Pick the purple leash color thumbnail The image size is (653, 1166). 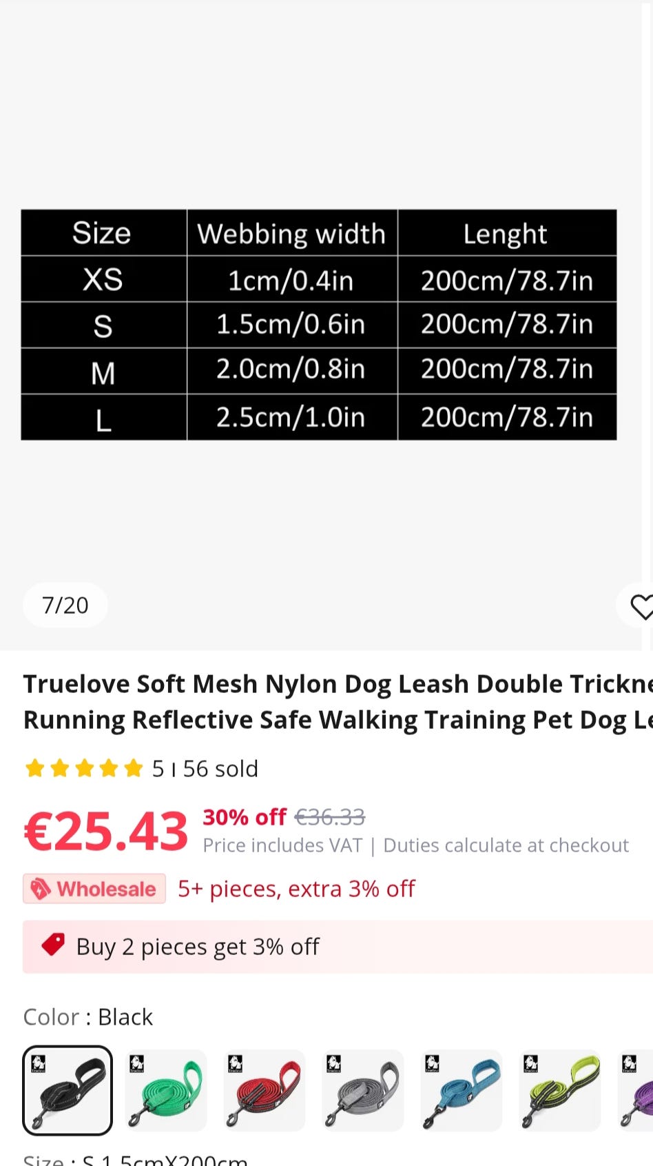click(x=635, y=1090)
